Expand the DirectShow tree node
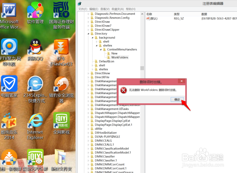Screen dimensions: 237x173 click(89, 73)
